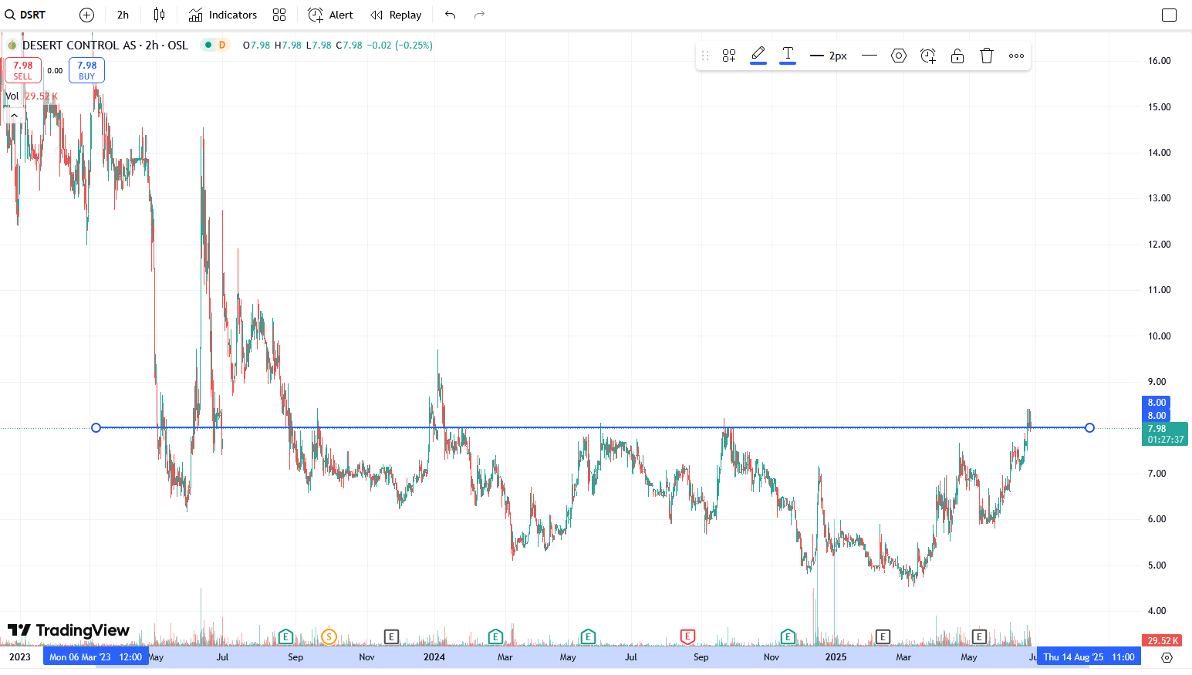Open the layout setup square icon
1192x675 pixels.
[x=1169, y=15]
